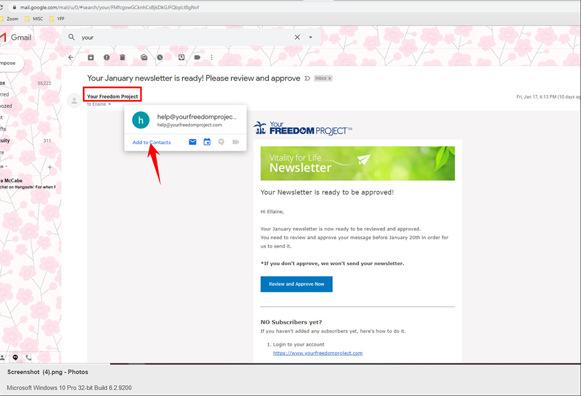
Task: Open the search options dropdown arrow
Action: click(x=310, y=37)
